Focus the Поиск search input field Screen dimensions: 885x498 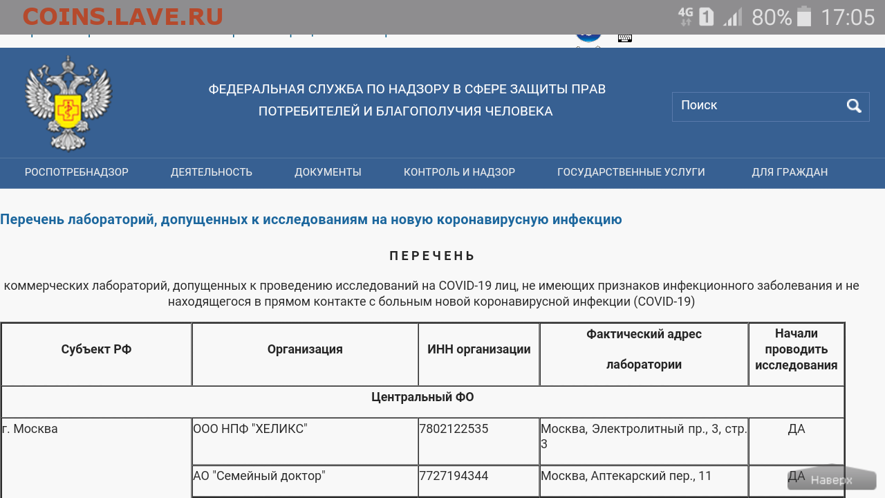(x=771, y=107)
